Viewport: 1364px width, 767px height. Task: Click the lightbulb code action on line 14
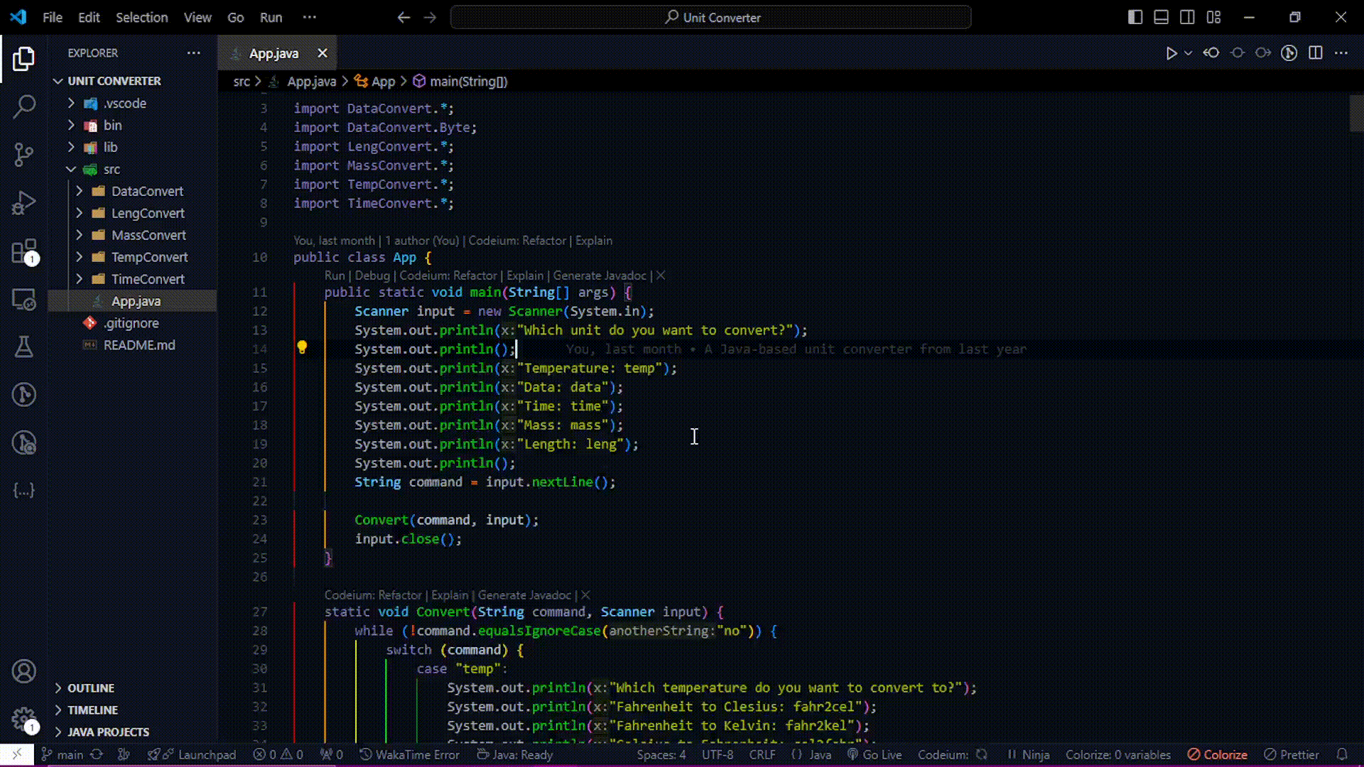302,348
